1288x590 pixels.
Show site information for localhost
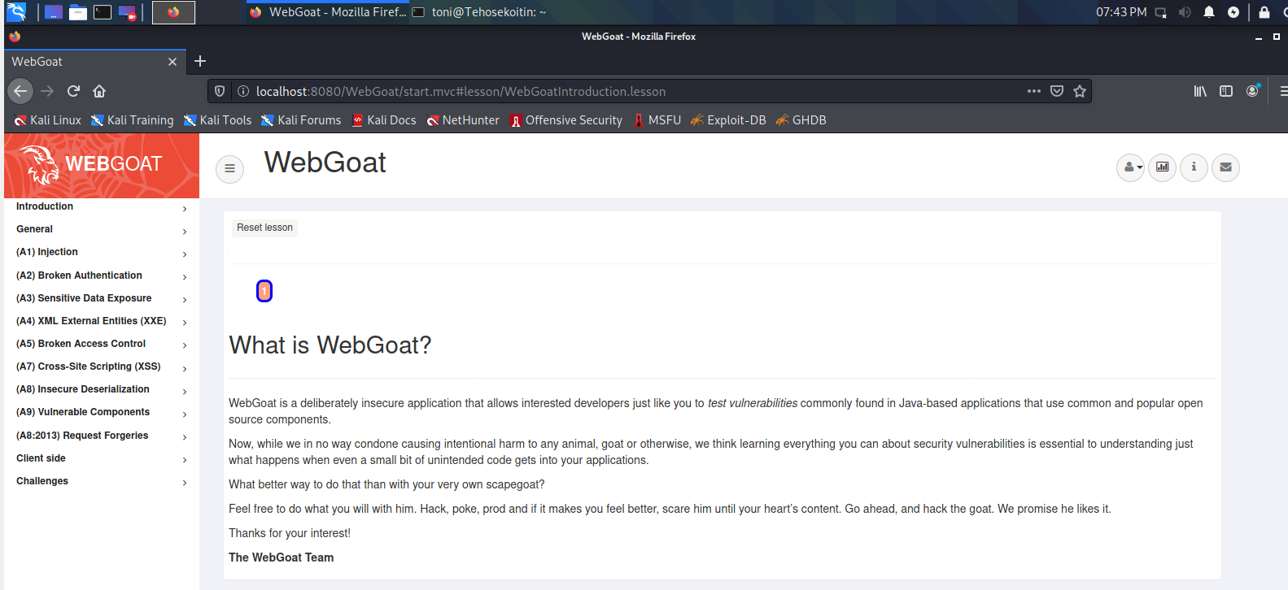click(242, 91)
